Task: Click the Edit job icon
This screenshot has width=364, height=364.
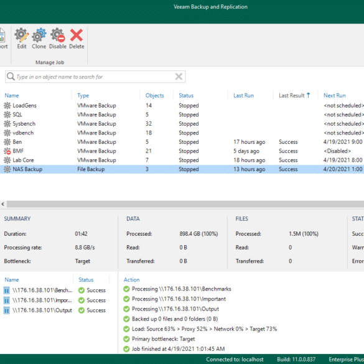Action: click(x=22, y=35)
